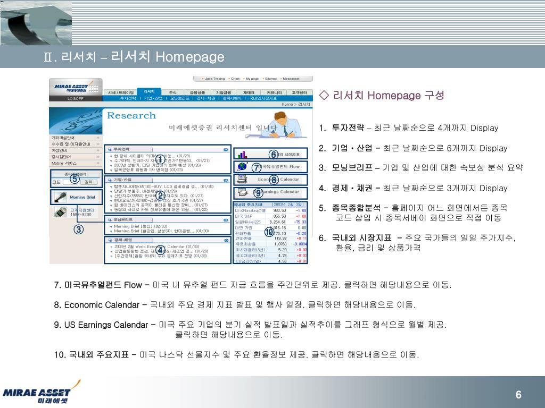
Task: Open the 현대오토넷(42100) article
Action: coord(159,200)
